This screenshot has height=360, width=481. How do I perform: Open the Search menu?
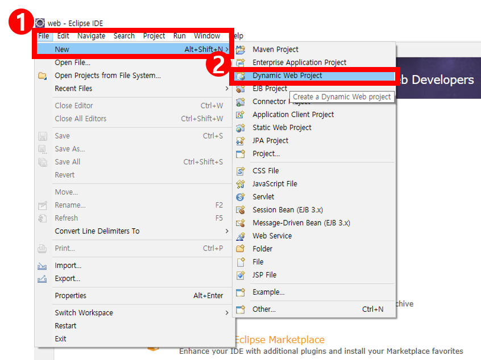tap(124, 36)
